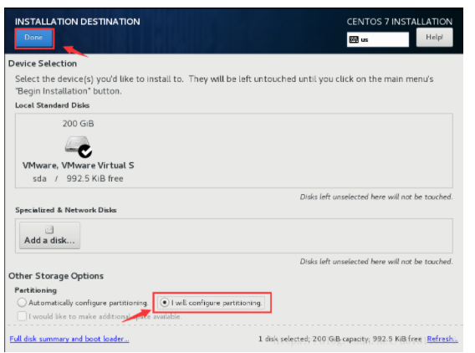This screenshot has width=475, height=353.
Task: Click the 'sda / 992.5 KiB free' text
Action: point(78,178)
